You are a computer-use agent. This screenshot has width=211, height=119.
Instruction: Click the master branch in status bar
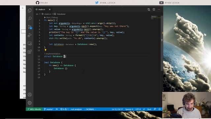[48, 109]
